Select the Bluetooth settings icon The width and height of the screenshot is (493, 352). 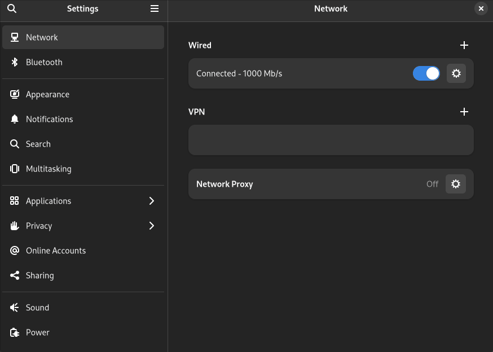click(14, 62)
